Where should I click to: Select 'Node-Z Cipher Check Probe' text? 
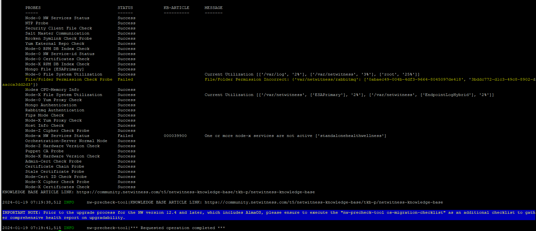pos(57,131)
